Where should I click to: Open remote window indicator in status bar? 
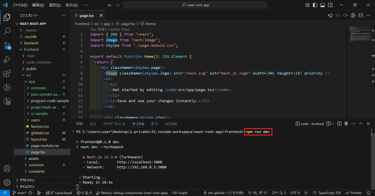[x=5, y=193]
